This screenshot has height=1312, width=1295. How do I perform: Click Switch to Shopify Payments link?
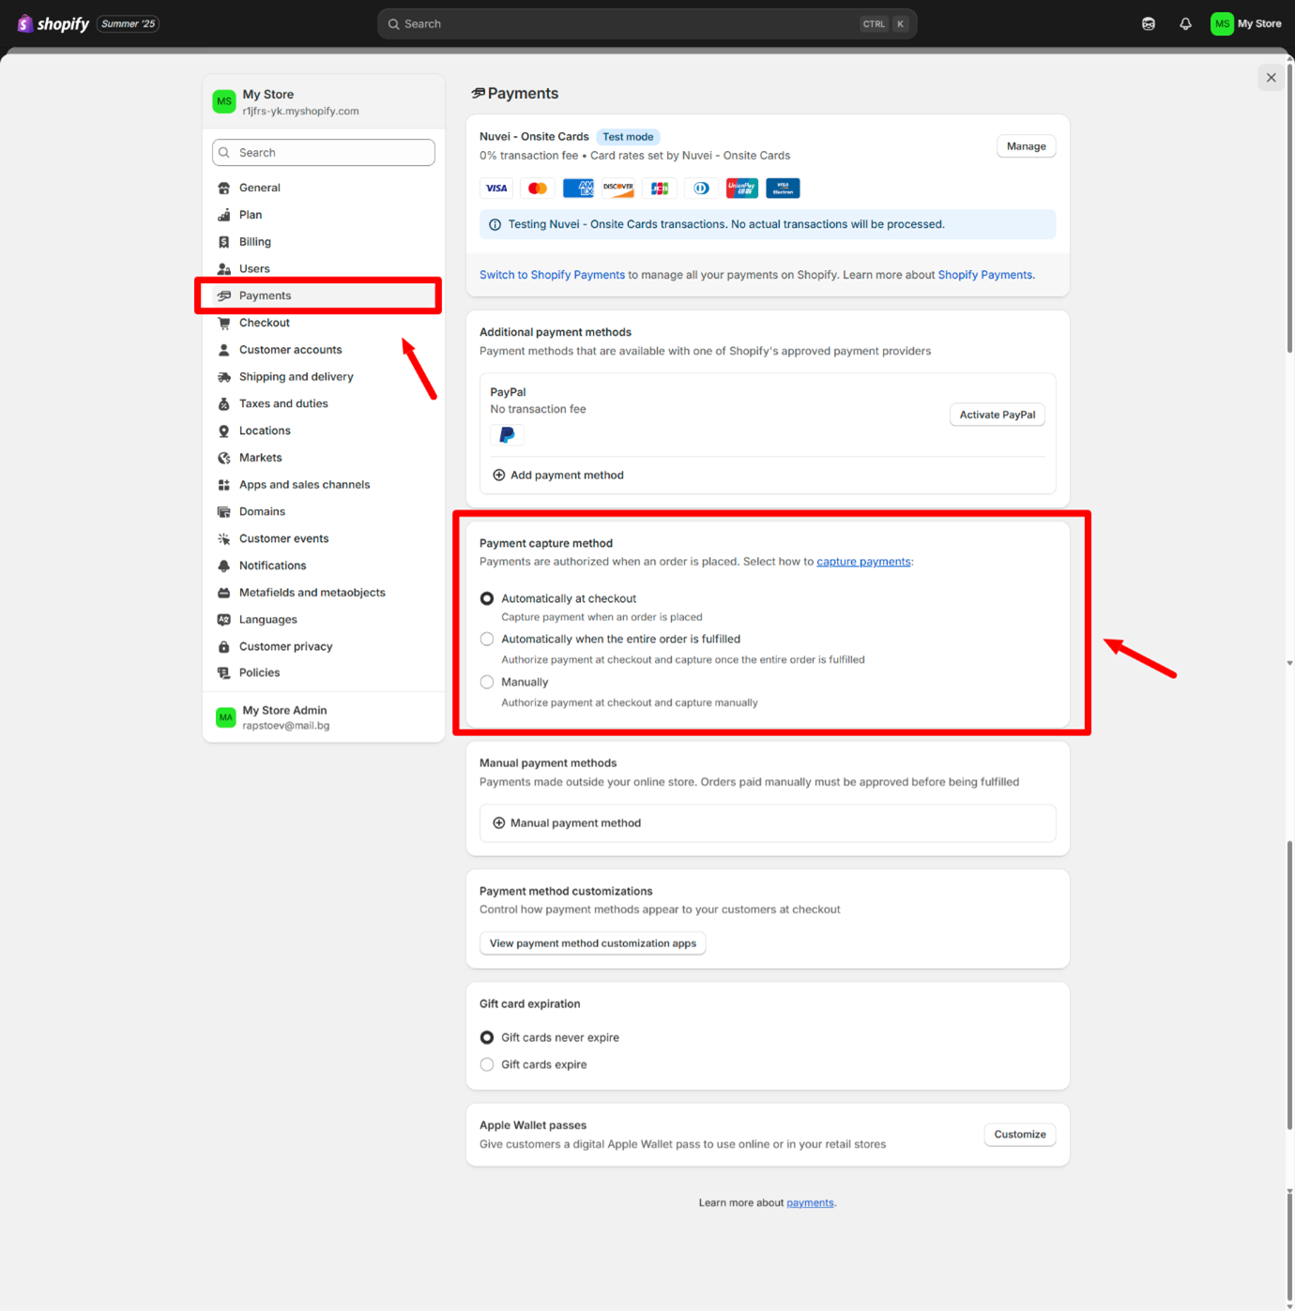[x=552, y=275]
